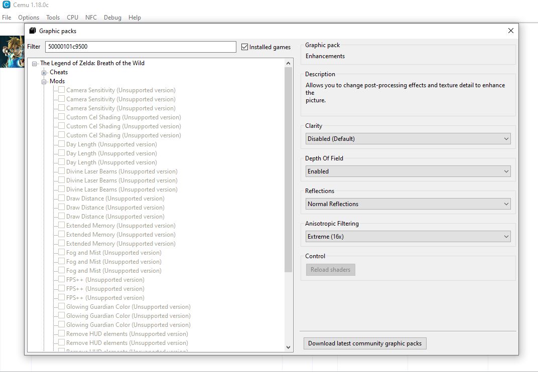Open the Options menu

pos(29,18)
